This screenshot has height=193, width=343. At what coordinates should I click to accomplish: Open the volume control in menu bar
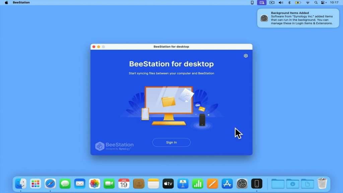coord(281,3)
